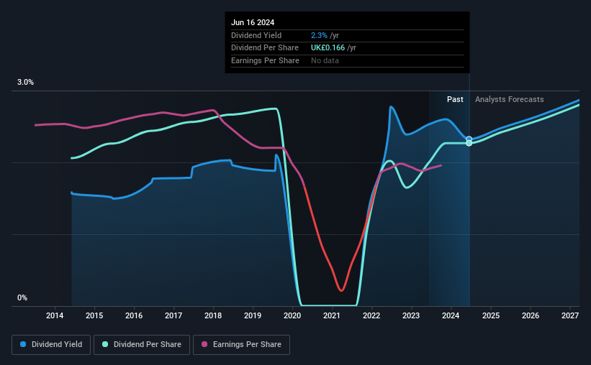Viewport: 591px width, 365px height.
Task: Click the 2.3% Dividend Yield tooltip value
Action: click(319, 35)
